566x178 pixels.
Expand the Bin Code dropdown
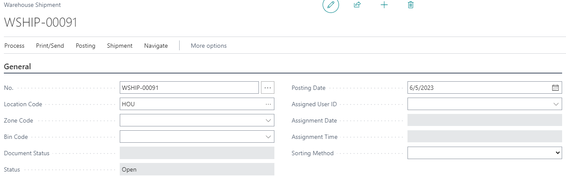coord(268,137)
